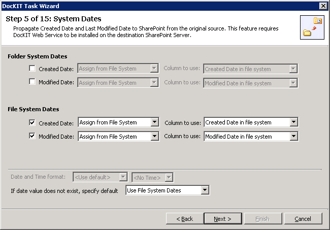
Task: Click the DocKIT Task Wizard title bar
Action: coord(152,6)
